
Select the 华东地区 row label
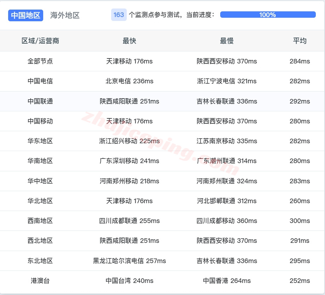(x=40, y=141)
